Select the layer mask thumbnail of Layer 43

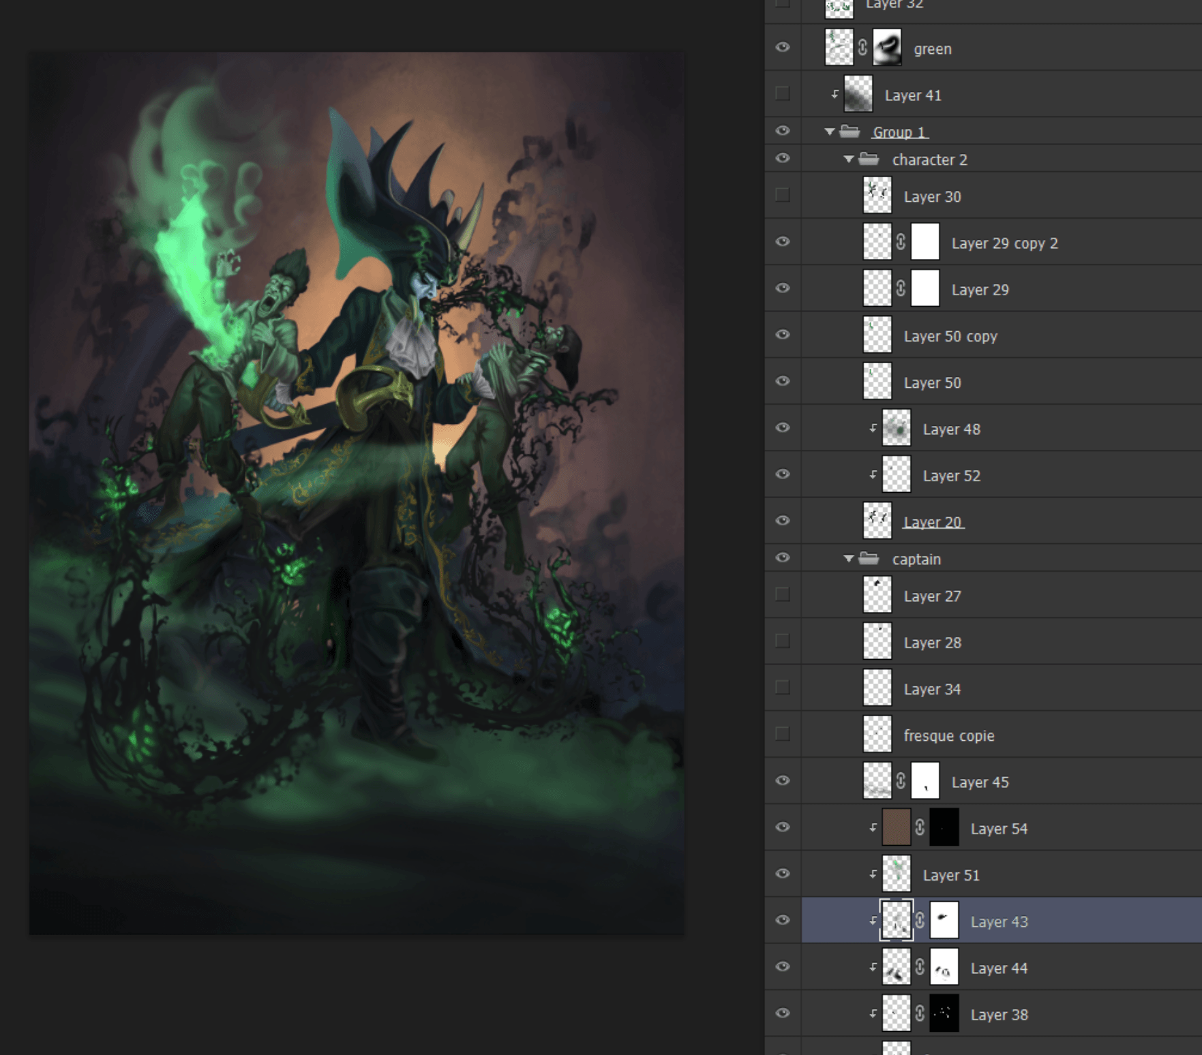[944, 921]
